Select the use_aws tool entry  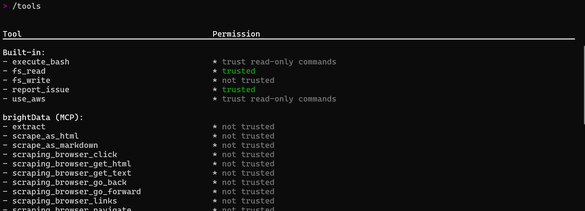click(x=29, y=99)
